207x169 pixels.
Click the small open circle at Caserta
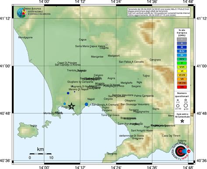point(107,45)
